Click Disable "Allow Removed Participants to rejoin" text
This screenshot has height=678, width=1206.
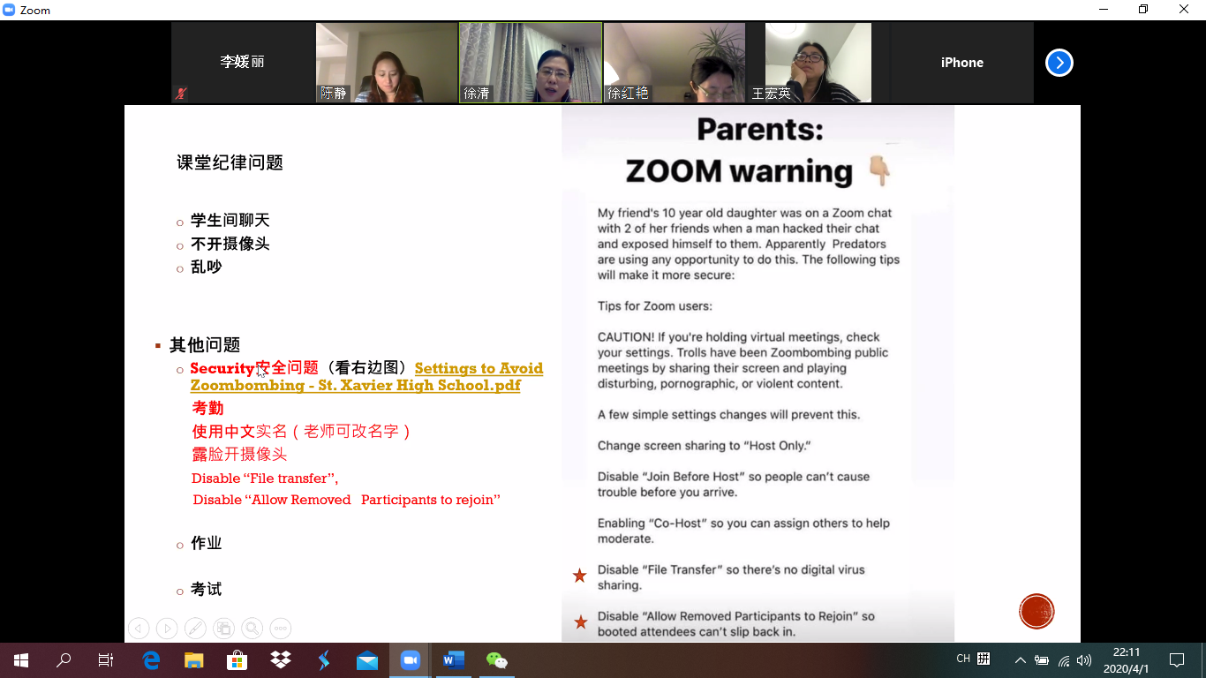tap(346, 500)
